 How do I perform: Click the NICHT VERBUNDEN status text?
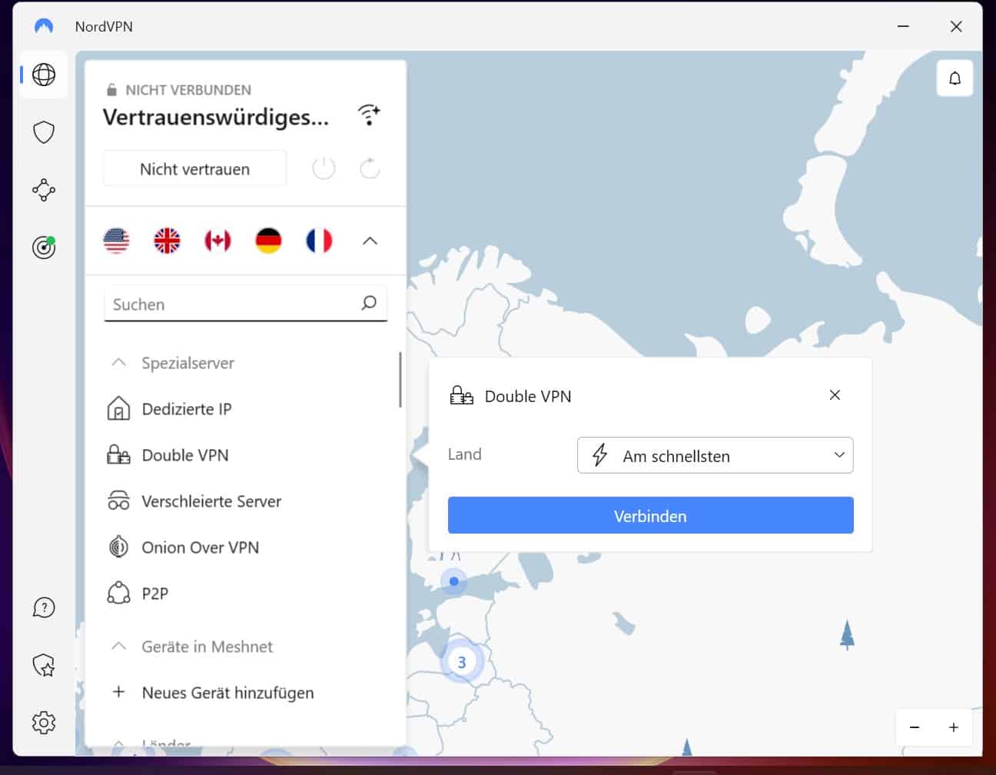click(188, 90)
